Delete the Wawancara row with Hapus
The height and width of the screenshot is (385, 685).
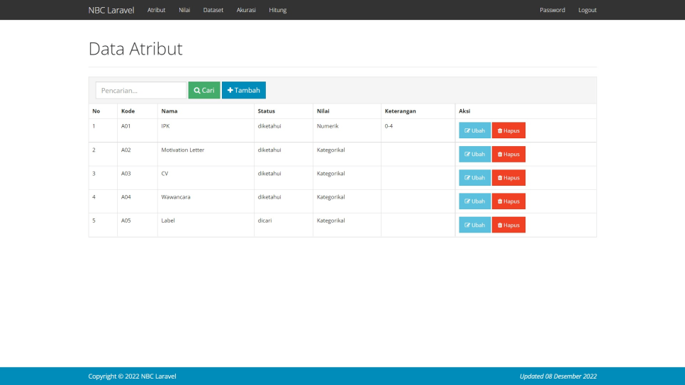pos(508,201)
